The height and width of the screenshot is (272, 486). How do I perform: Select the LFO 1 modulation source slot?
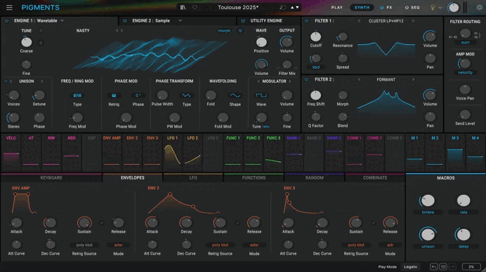click(172, 153)
